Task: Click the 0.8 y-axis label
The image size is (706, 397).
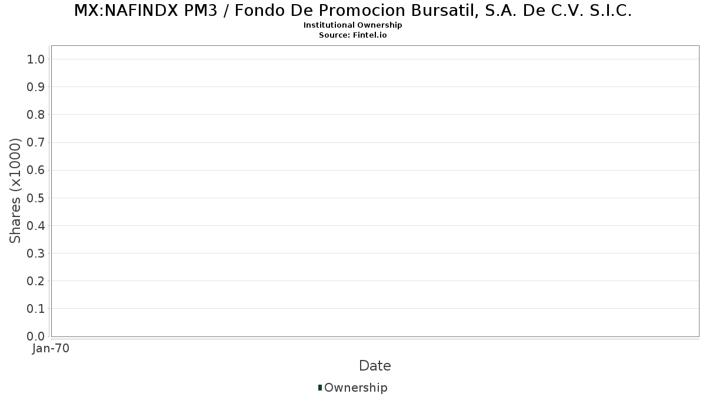Action: pos(36,115)
